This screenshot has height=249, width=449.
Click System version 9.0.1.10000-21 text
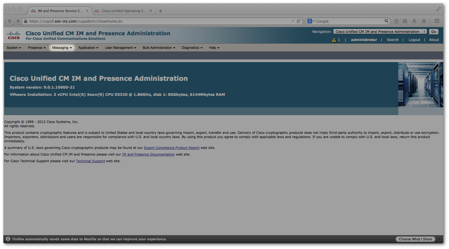coord(42,87)
